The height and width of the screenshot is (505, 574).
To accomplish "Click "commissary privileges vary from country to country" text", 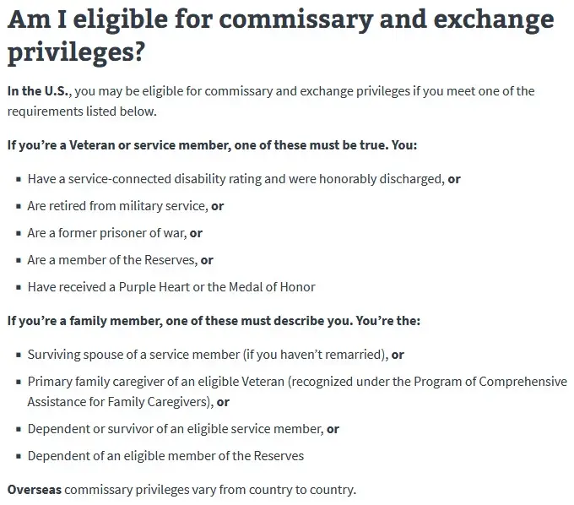I will tap(210, 490).
